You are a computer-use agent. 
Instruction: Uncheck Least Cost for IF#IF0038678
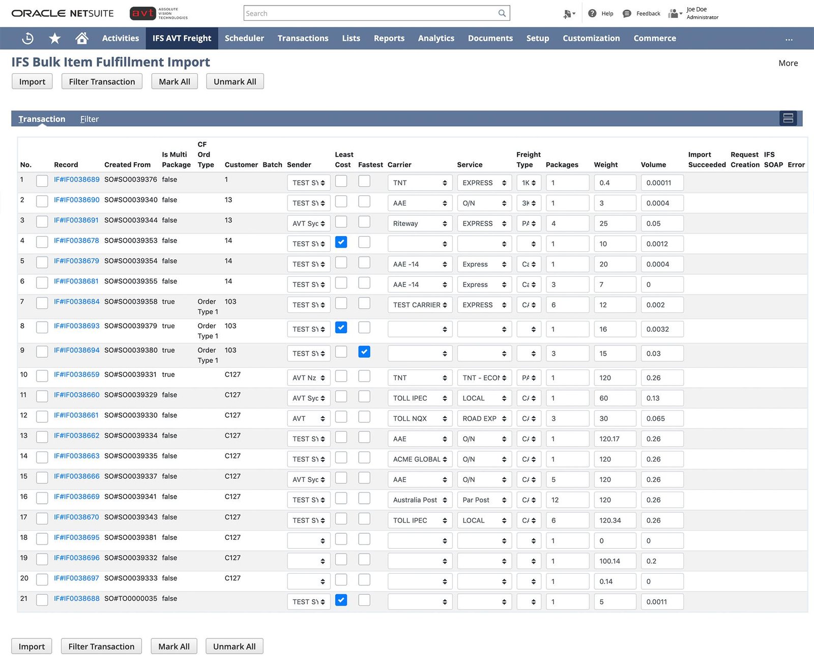[341, 242]
